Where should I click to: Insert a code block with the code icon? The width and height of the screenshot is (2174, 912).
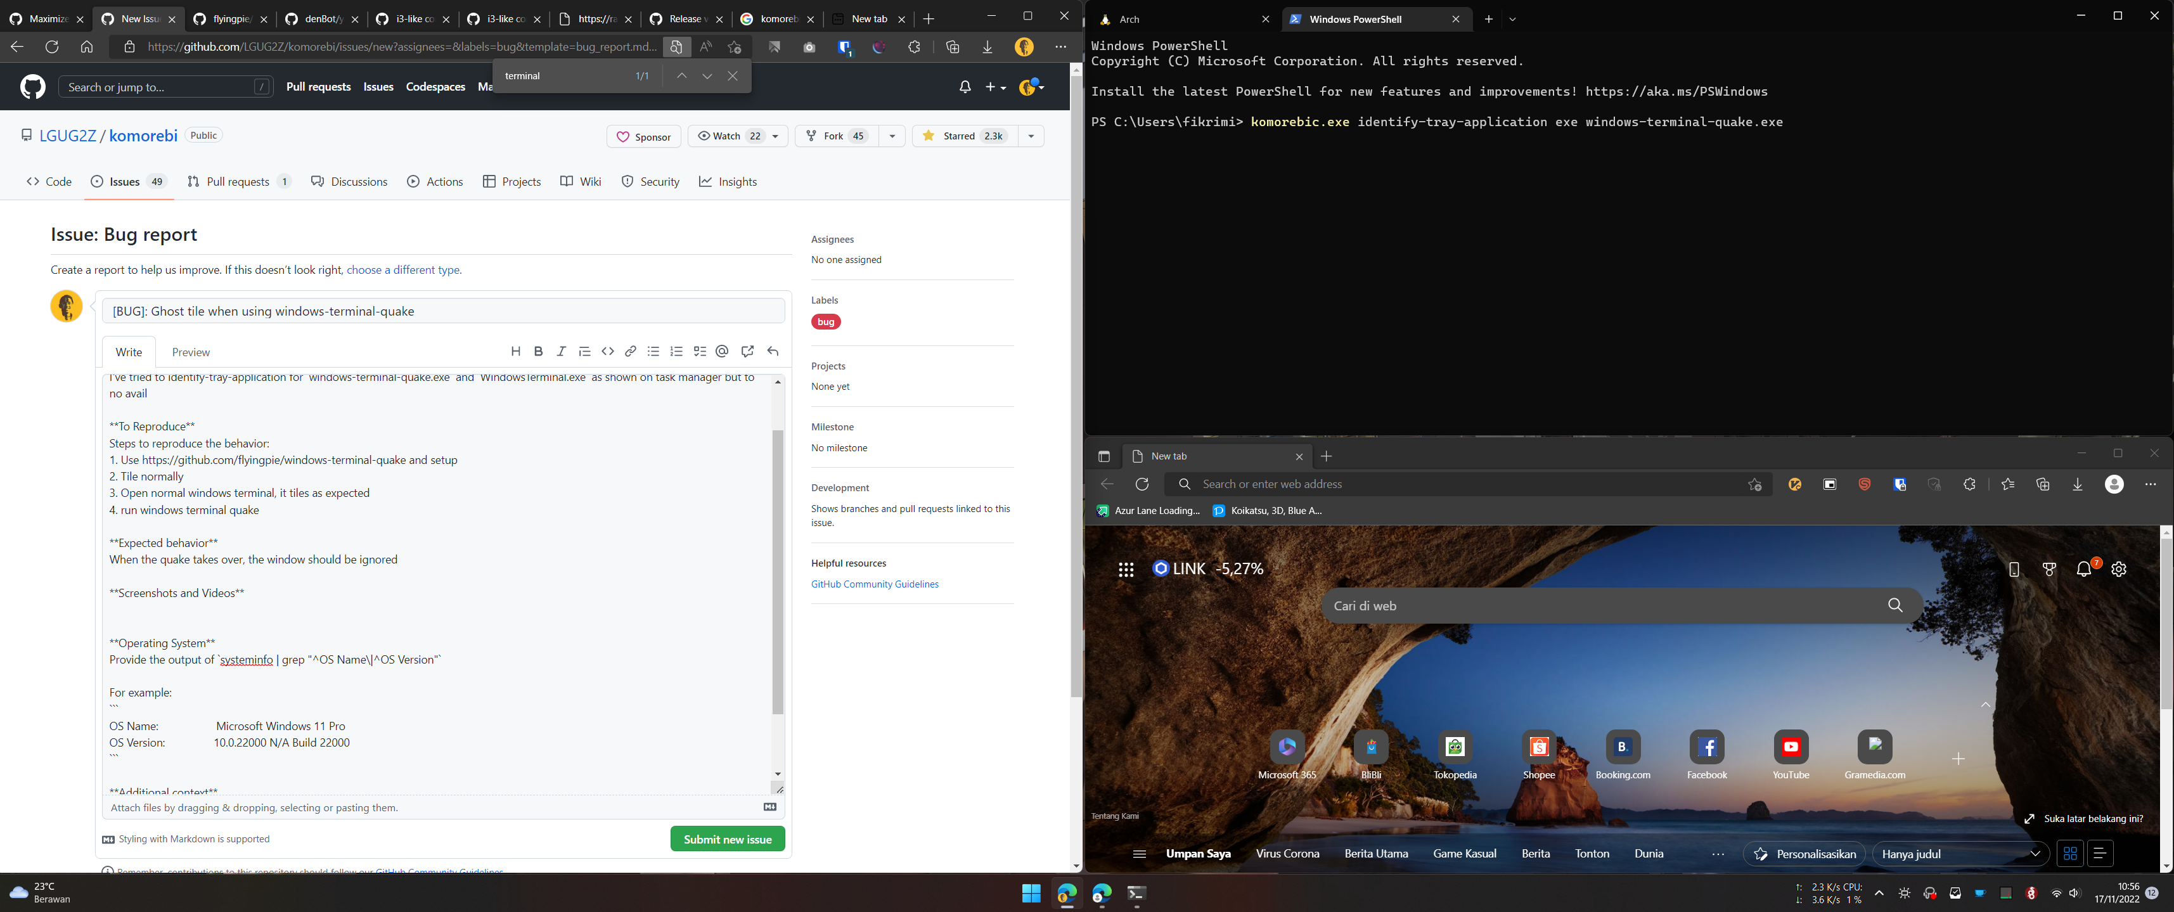[x=608, y=351]
